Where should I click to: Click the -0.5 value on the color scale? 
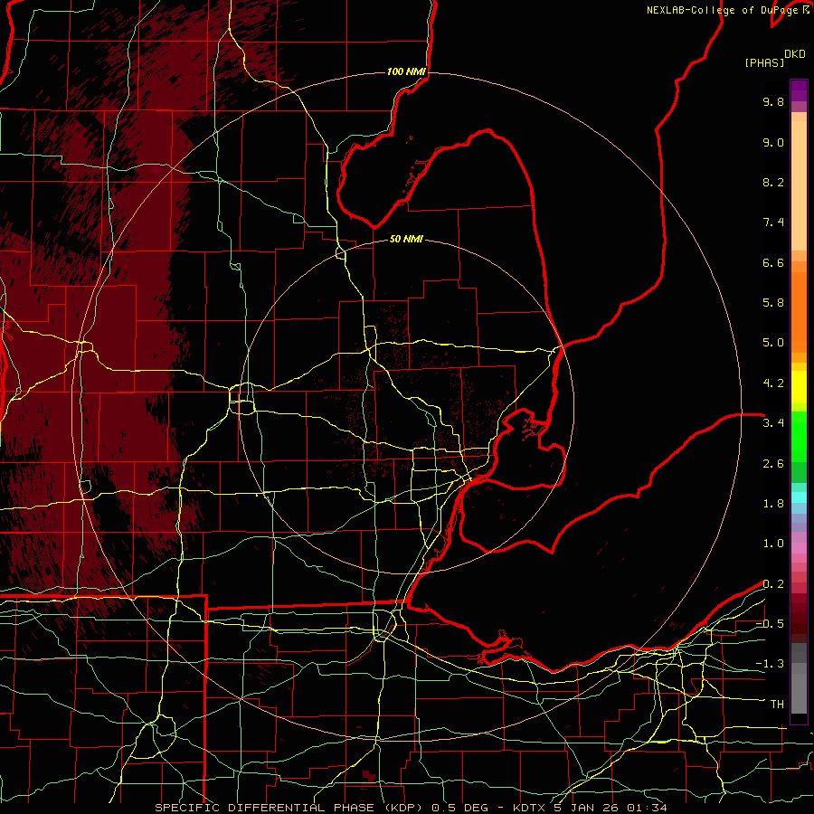point(770,624)
